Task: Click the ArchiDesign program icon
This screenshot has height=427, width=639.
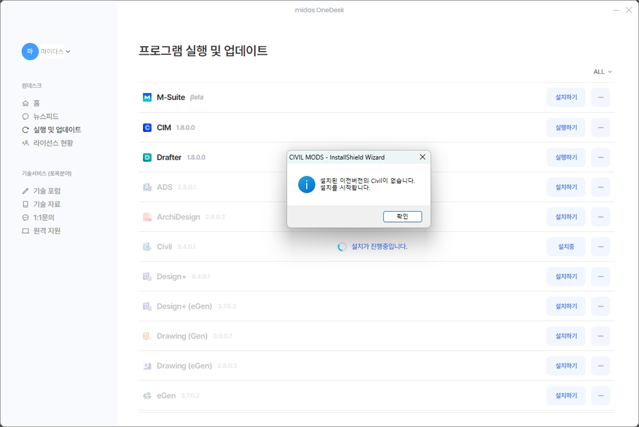Action: [147, 217]
